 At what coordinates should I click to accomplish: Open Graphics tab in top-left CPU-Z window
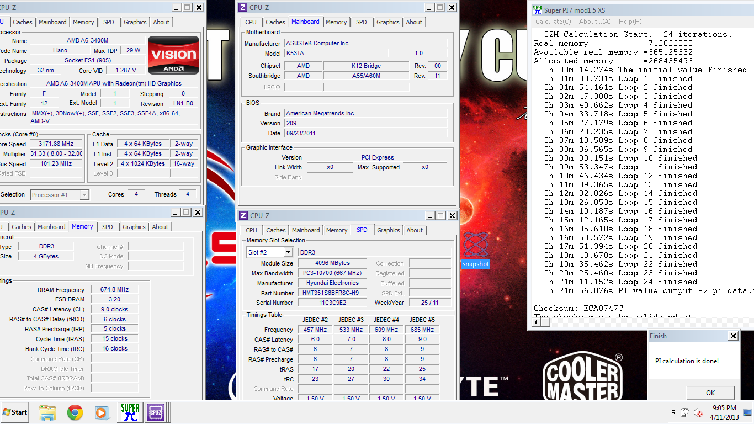pos(135,22)
